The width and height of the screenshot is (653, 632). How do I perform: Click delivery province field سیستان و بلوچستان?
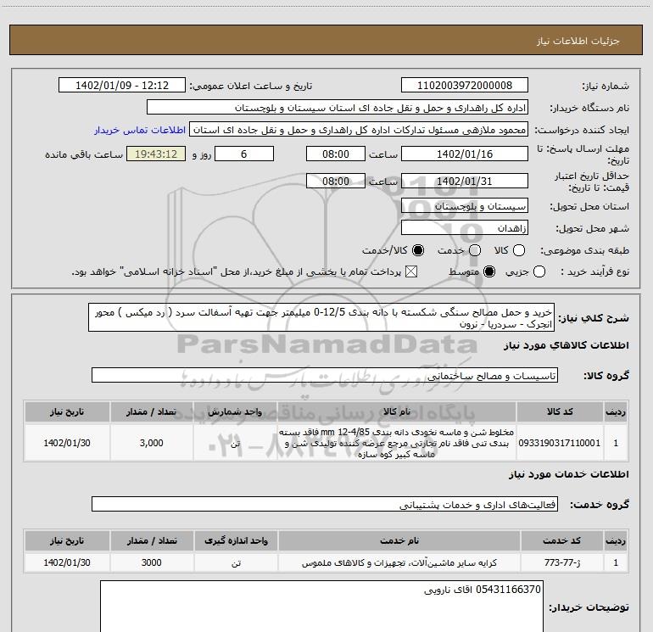465,206
